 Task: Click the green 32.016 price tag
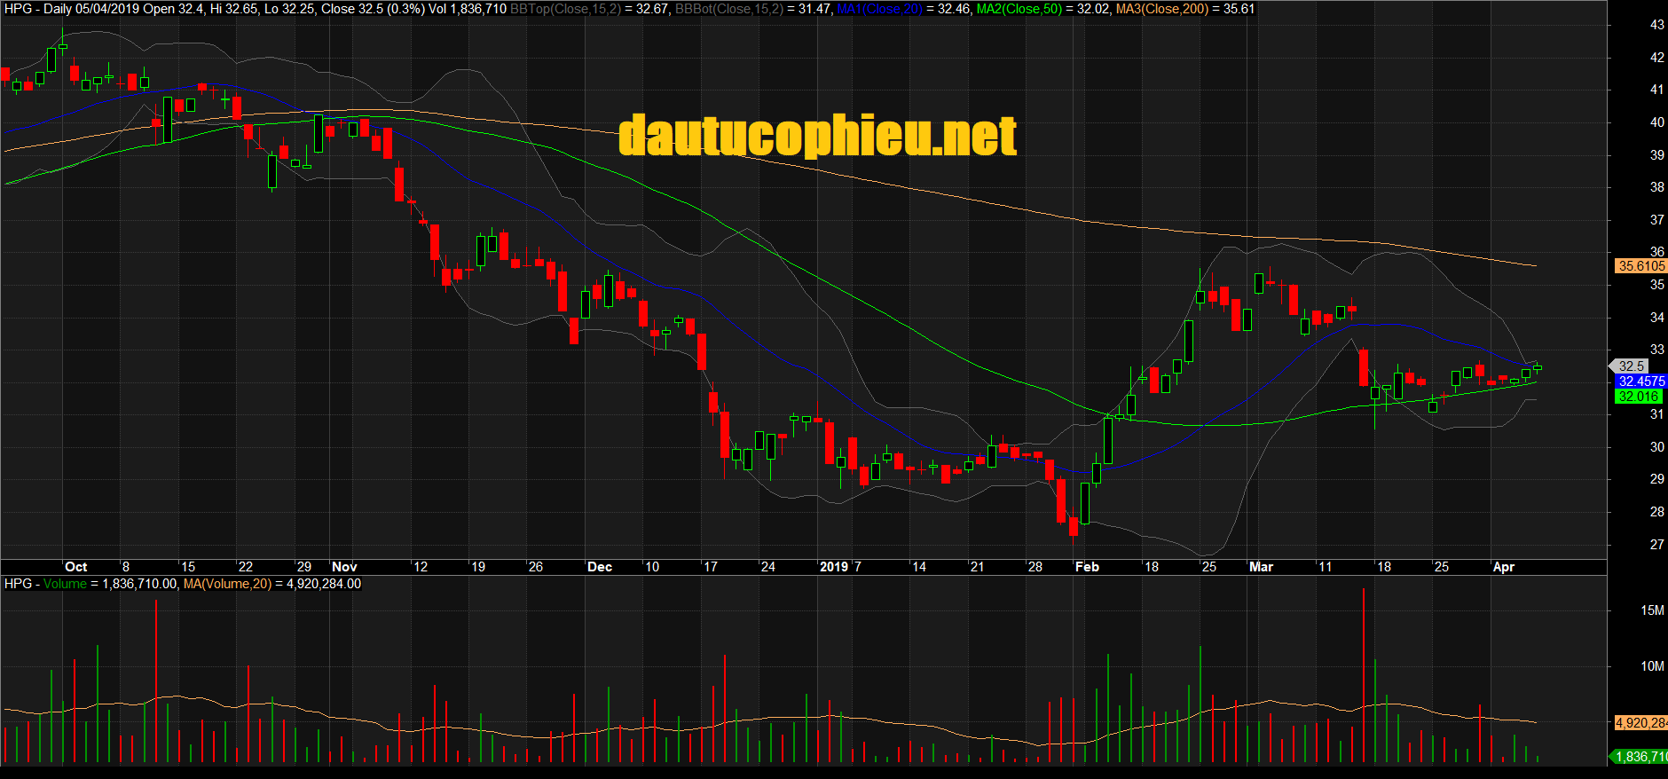[x=1638, y=397]
